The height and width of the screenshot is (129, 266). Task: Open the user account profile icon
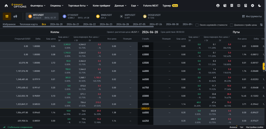(218, 5)
